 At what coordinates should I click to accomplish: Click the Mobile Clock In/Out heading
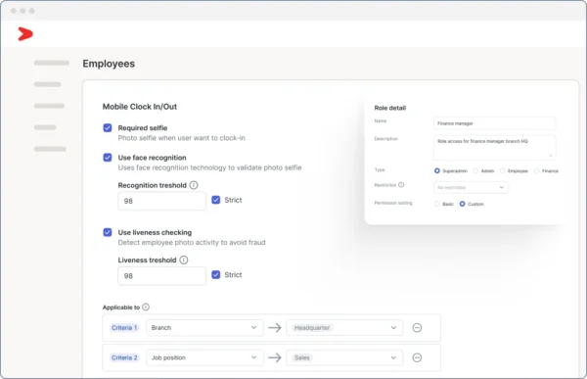140,107
